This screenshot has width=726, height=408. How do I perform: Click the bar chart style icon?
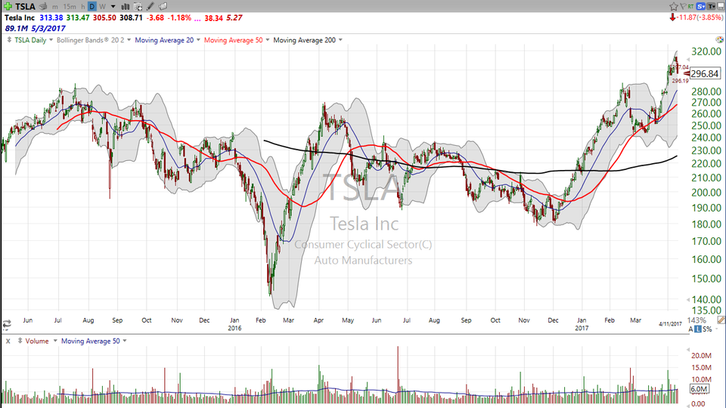(125, 7)
